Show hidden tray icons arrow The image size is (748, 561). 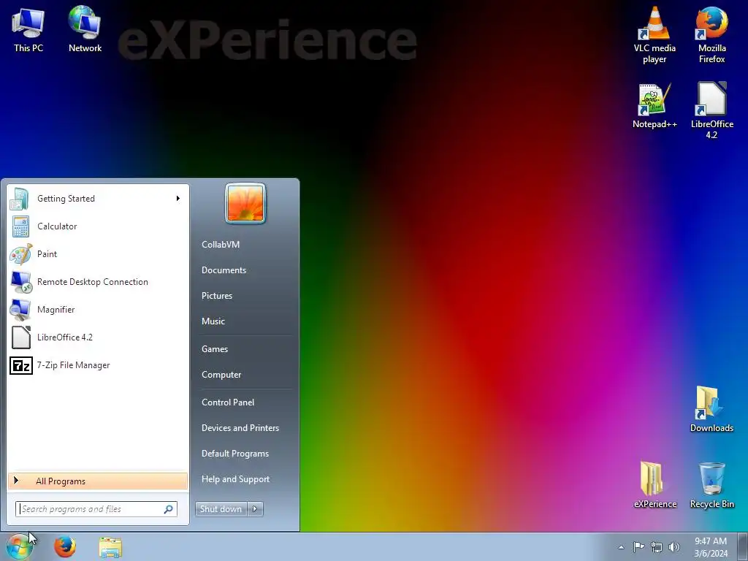(621, 547)
